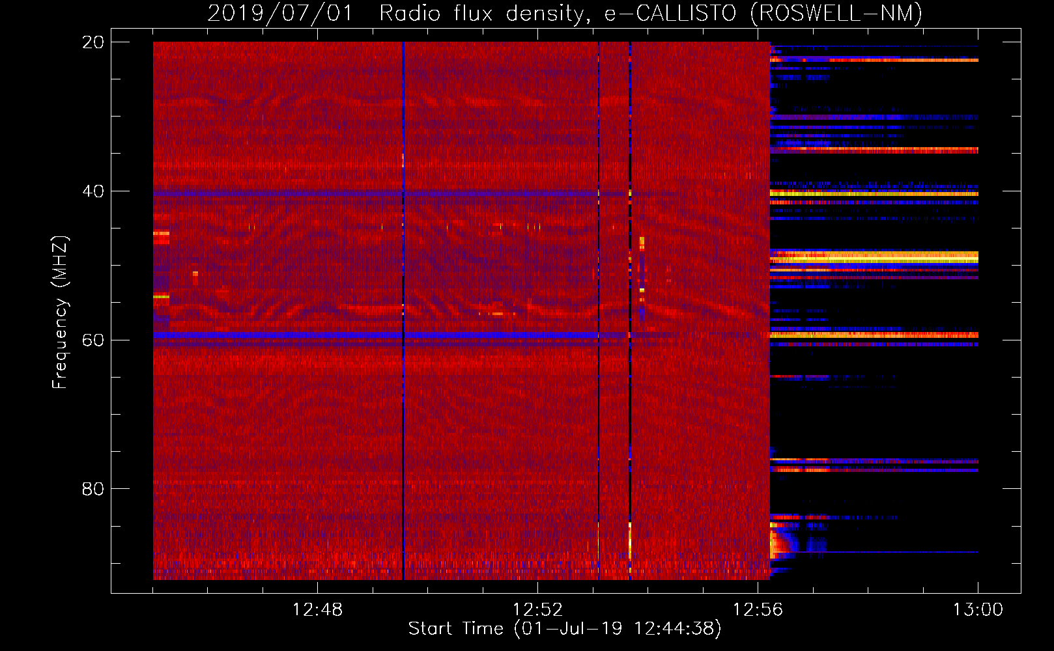Viewport: 1054px width, 651px height.
Task: Click the 12:48 time tick label
Action: (x=317, y=610)
